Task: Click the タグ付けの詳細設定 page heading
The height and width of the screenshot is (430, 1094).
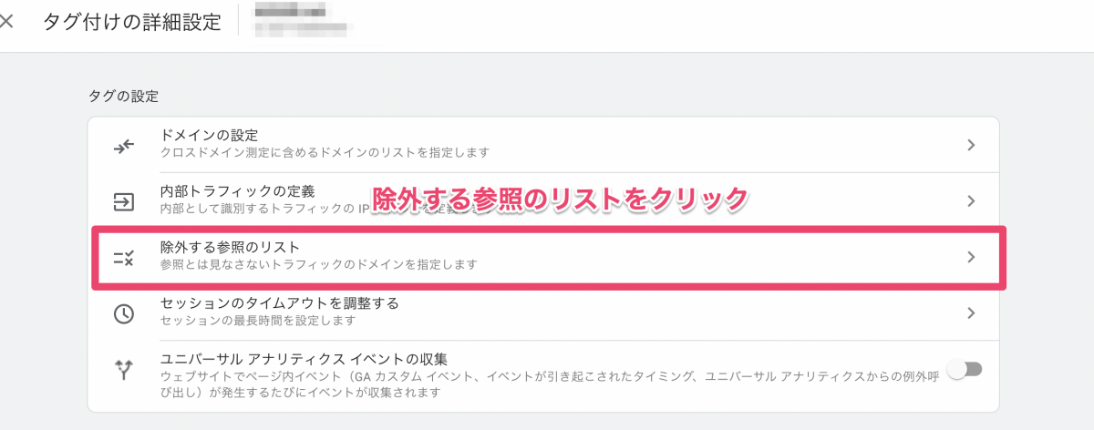Action: [x=132, y=23]
